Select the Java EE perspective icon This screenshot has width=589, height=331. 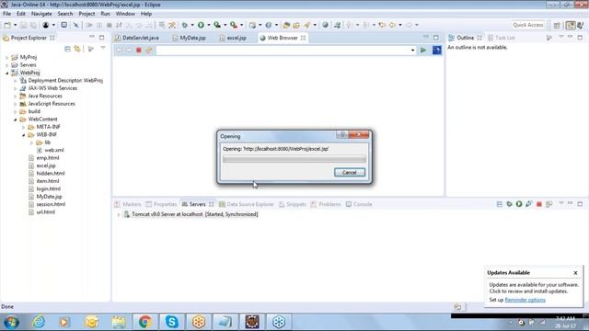tap(571, 25)
